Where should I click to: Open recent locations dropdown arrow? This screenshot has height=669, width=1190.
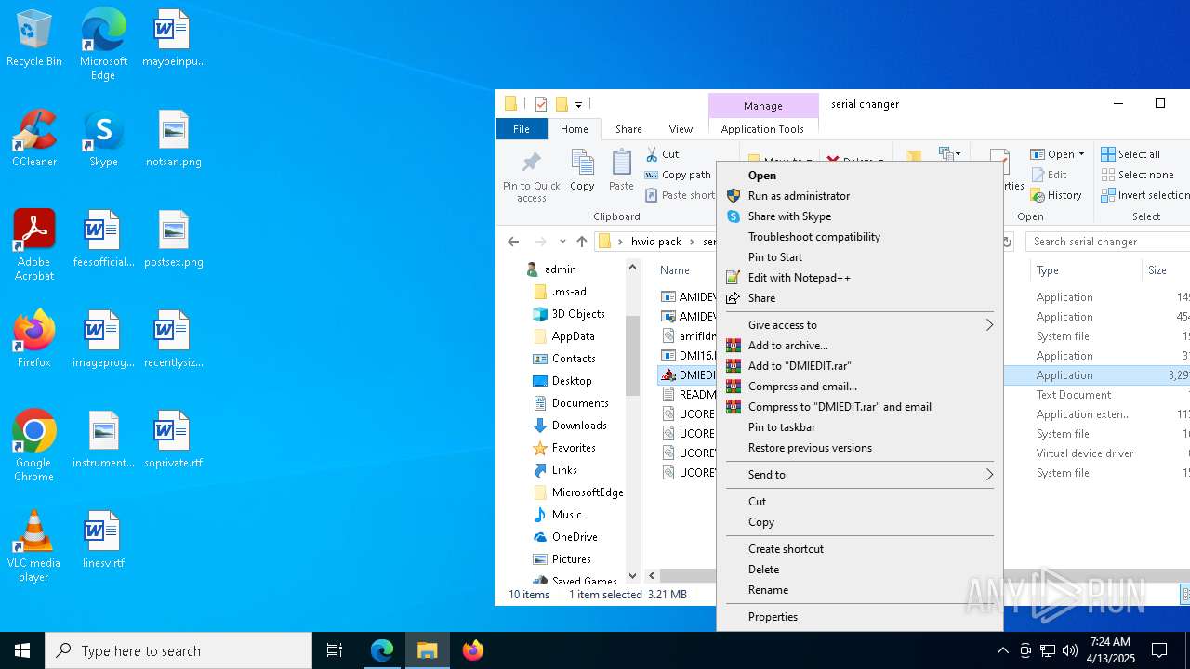pos(562,242)
